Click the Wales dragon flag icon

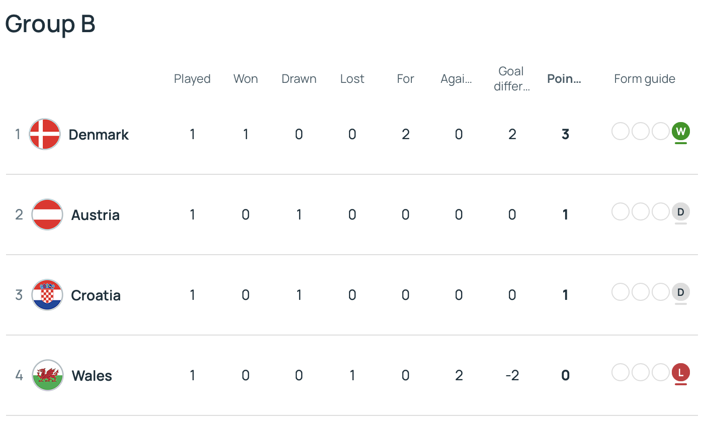pyautogui.click(x=48, y=375)
